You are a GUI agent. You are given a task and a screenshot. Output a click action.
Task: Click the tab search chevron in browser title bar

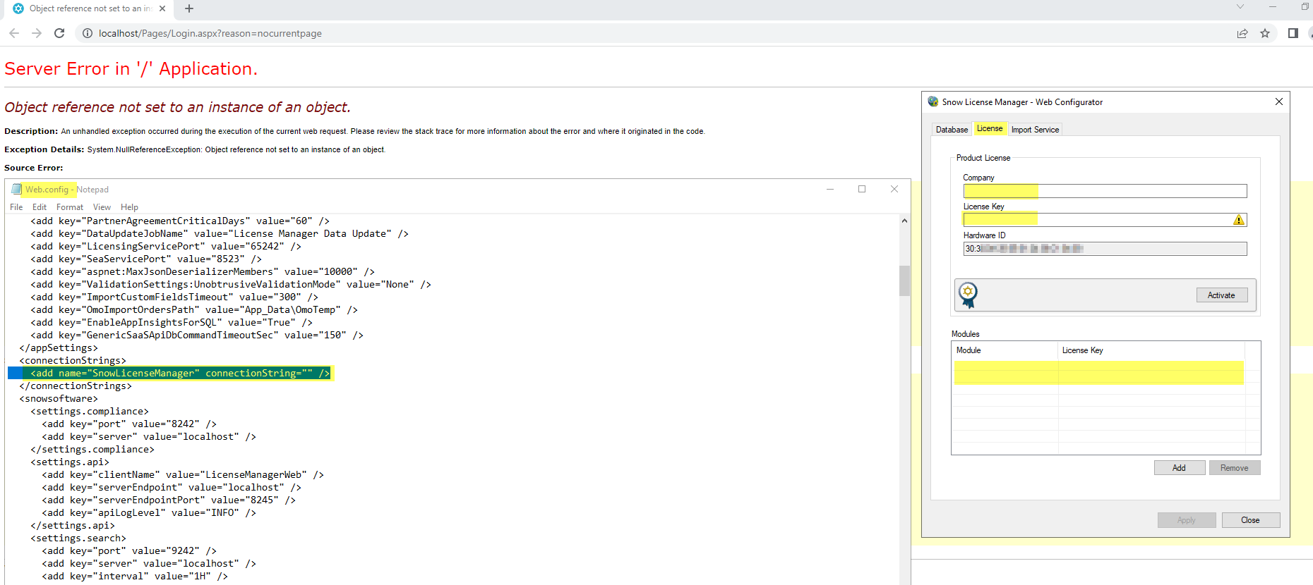coord(1240,7)
